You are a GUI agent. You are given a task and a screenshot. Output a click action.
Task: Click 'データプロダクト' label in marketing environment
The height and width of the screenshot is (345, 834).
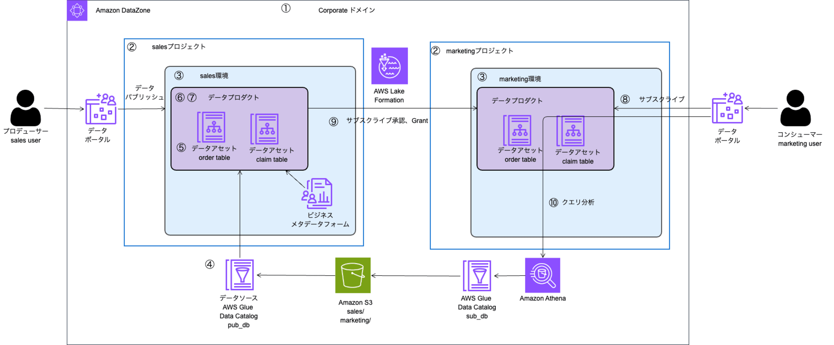pyautogui.click(x=517, y=101)
